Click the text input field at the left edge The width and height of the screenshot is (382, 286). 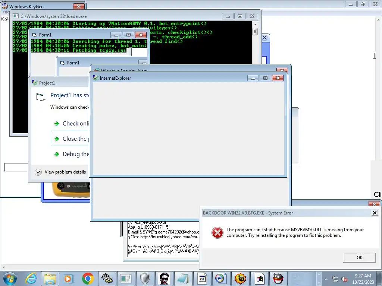point(16,167)
